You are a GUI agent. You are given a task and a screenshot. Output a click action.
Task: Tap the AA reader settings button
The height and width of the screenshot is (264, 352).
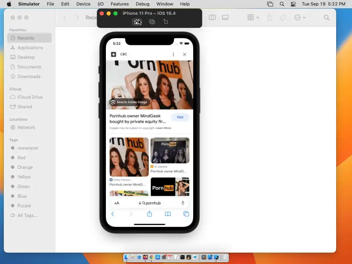click(x=117, y=203)
